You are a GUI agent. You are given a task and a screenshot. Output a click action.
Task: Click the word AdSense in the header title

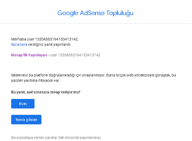[x=92, y=13]
